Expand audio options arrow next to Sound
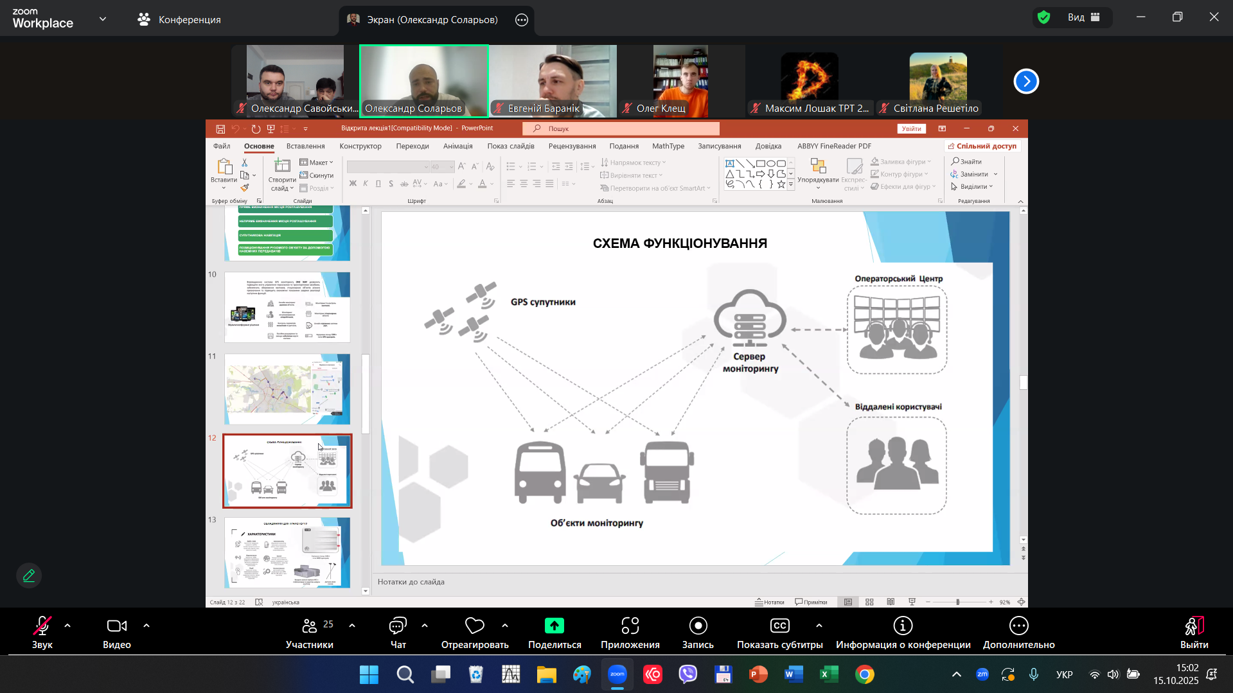Viewport: 1233px width, 693px height. pyautogui.click(x=67, y=625)
